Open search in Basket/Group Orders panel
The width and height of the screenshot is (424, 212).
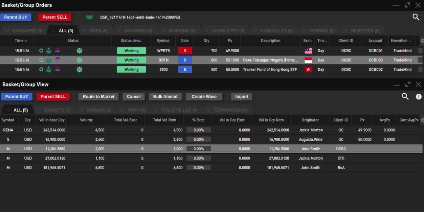click(416, 17)
